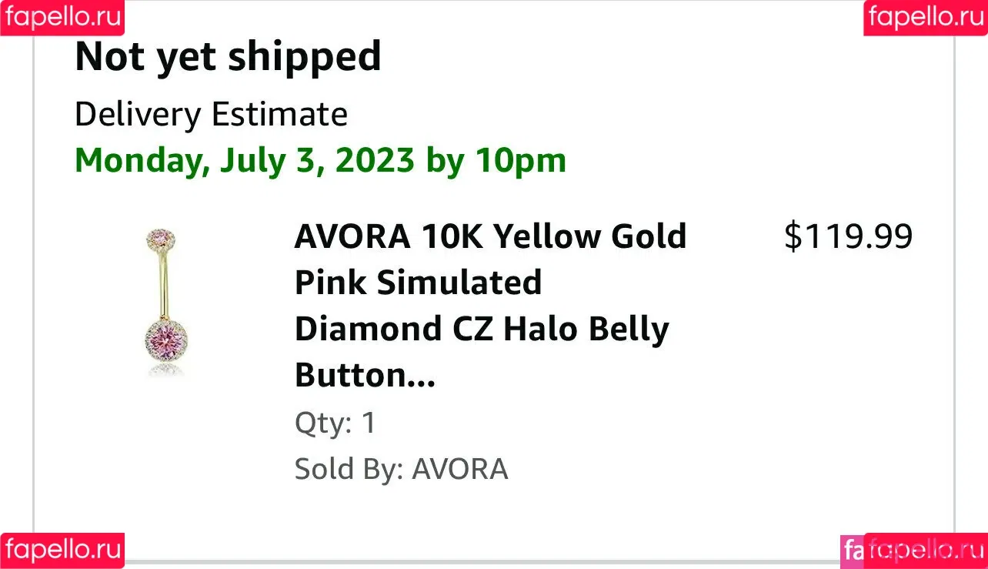
Task: Click the "Pink Simulated" line of product title
Action: [418, 283]
